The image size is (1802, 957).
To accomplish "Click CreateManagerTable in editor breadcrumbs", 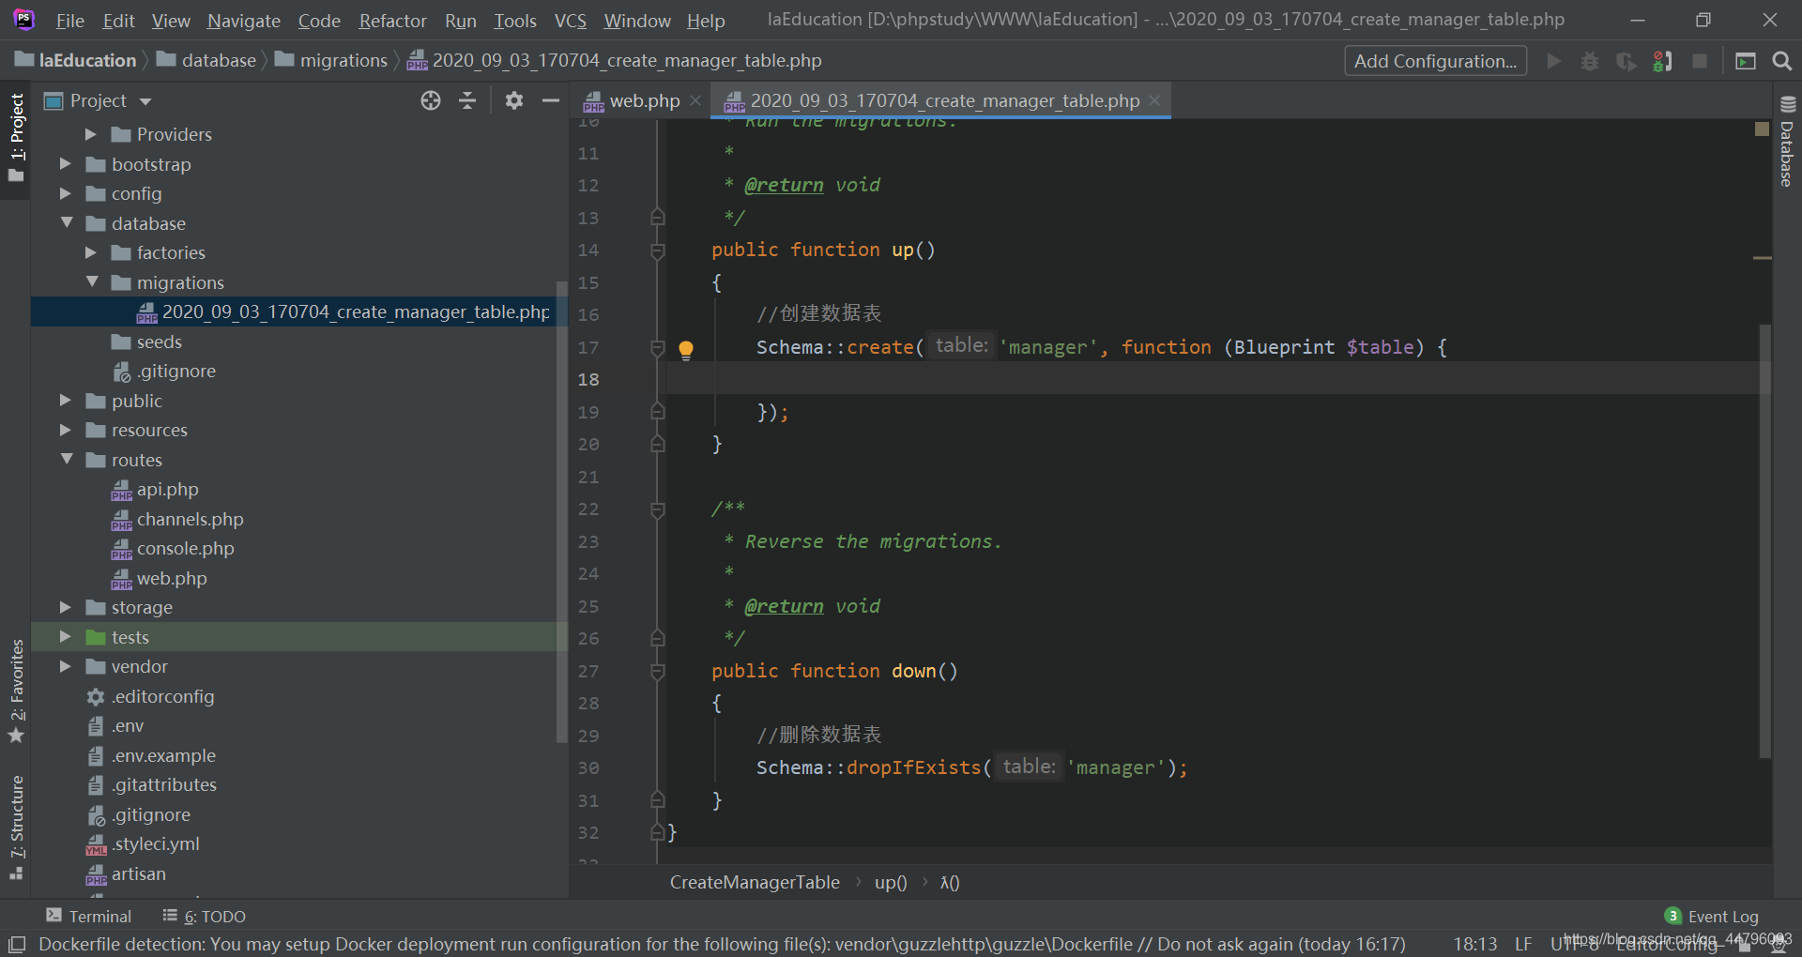I will coord(755,883).
